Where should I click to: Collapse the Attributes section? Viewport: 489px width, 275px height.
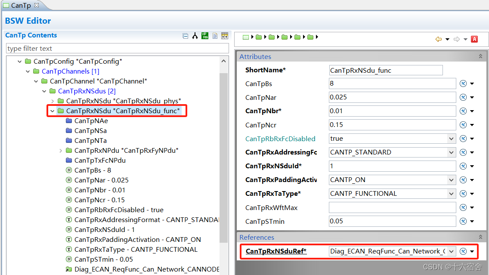click(x=480, y=56)
